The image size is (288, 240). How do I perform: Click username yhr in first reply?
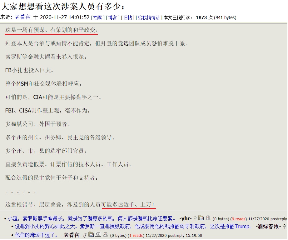point(186,218)
